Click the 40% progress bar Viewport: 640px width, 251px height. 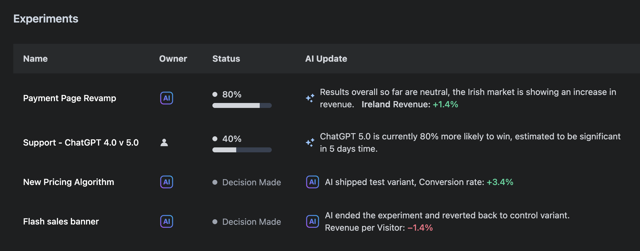[242, 150]
